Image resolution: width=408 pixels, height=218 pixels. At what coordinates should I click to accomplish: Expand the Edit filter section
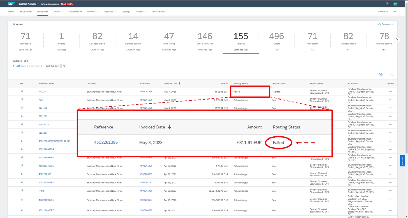click(19, 66)
